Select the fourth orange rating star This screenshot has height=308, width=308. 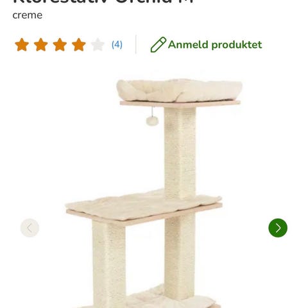click(x=79, y=45)
